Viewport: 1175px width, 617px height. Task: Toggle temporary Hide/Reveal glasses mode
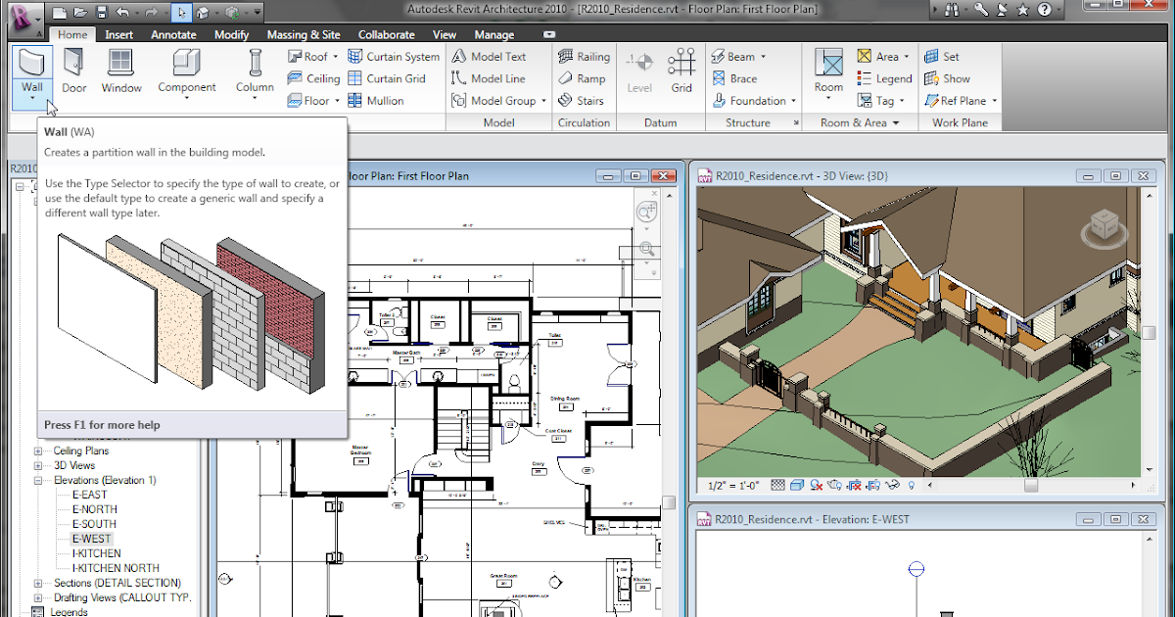click(892, 485)
